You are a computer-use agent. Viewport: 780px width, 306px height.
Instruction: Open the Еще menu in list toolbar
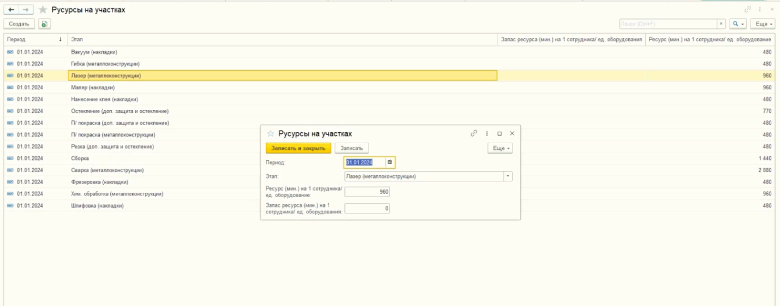point(763,24)
